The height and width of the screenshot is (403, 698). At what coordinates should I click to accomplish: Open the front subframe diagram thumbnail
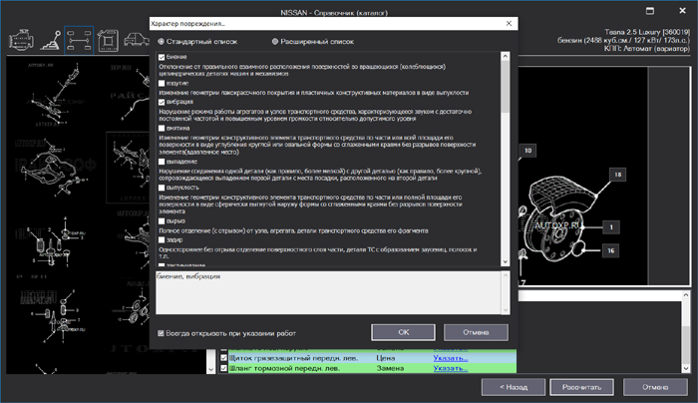[x=56, y=167]
